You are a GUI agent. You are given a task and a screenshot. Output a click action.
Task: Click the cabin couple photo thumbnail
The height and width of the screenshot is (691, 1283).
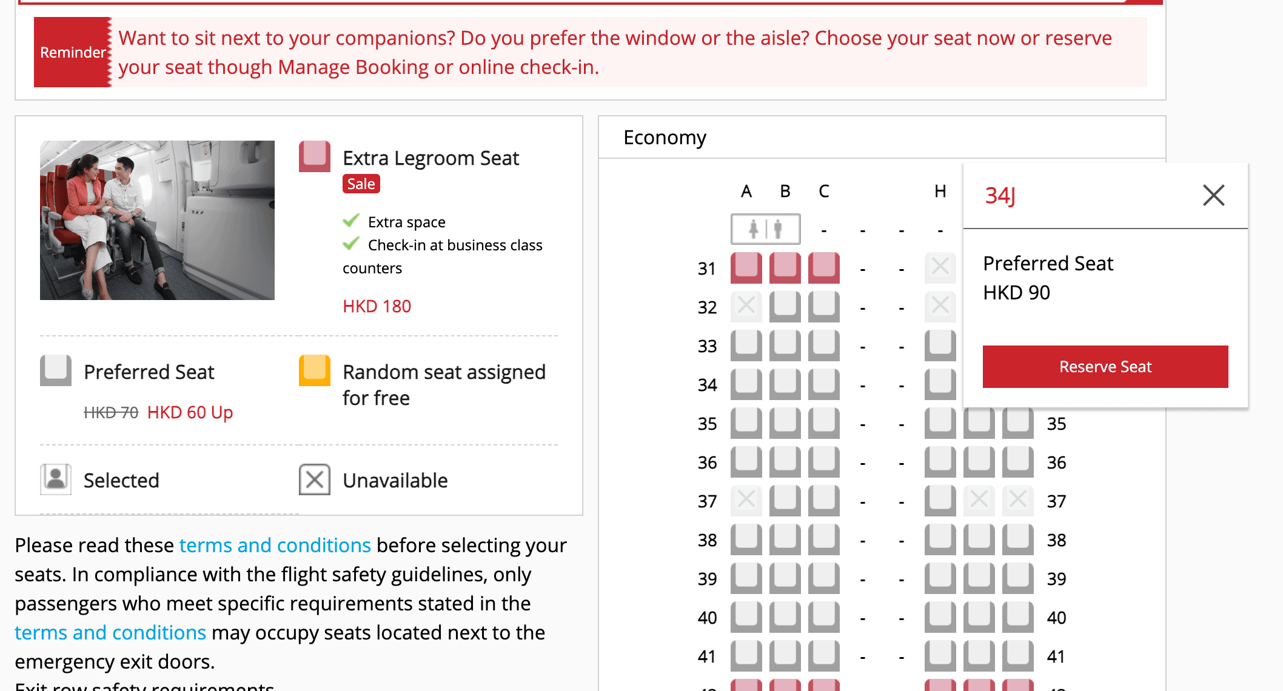[x=157, y=220]
